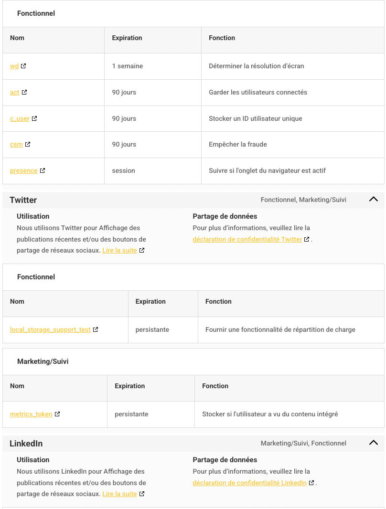Click external link icon next to c_user
Screen dimensions: 386x509
pyautogui.click(x=34, y=118)
